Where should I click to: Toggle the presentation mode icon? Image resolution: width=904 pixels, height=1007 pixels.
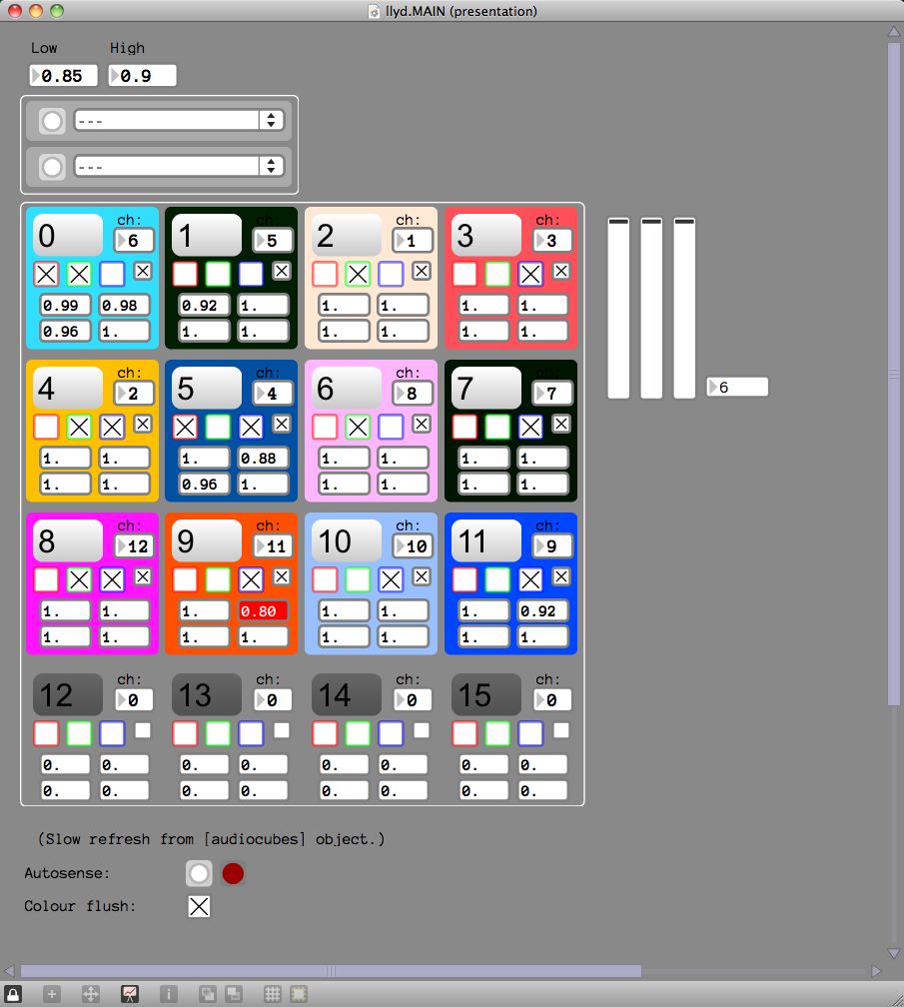tap(130, 994)
